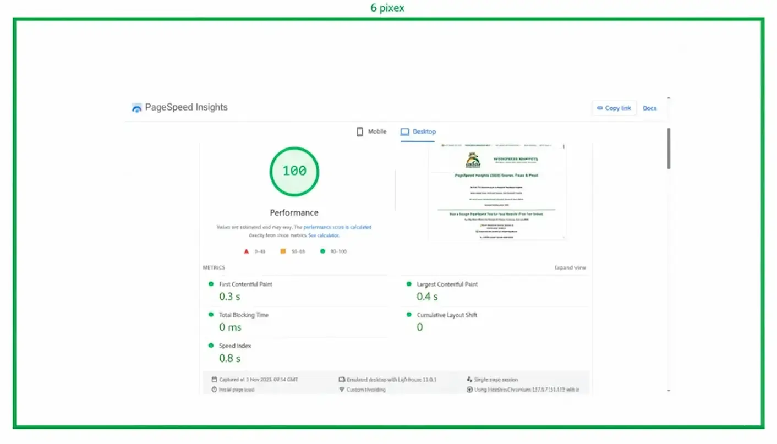
Task: Click the orange square 50-89 legend icon
Action: [x=283, y=251]
